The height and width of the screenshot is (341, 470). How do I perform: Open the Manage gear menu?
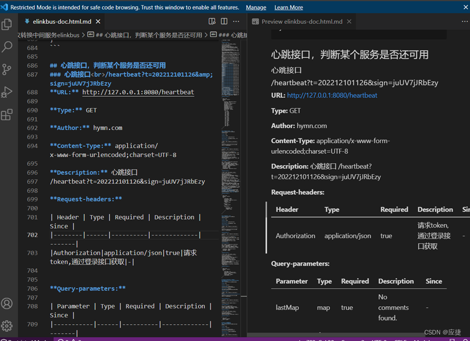(7, 326)
